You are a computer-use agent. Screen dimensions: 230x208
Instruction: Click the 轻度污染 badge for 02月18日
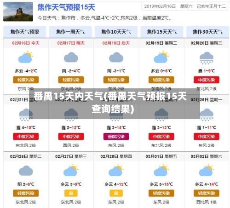coord(116,80)
